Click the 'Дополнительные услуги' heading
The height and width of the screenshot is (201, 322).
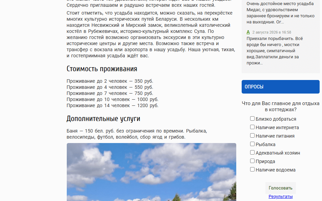pos(103,119)
